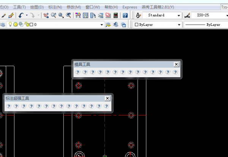This screenshot has height=157, width=228.
Task: Open the QuickCalc calculator icon
Action: (x=116, y=15)
